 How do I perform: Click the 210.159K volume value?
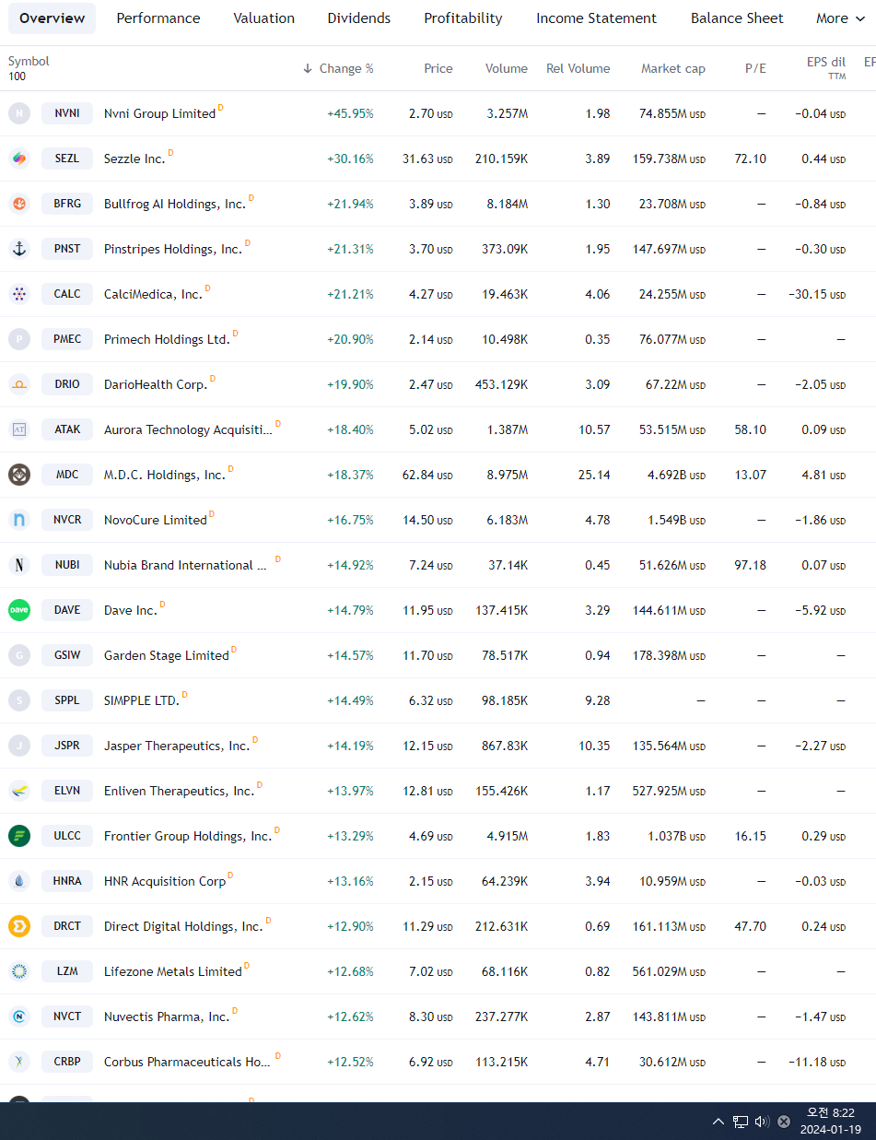pos(501,159)
